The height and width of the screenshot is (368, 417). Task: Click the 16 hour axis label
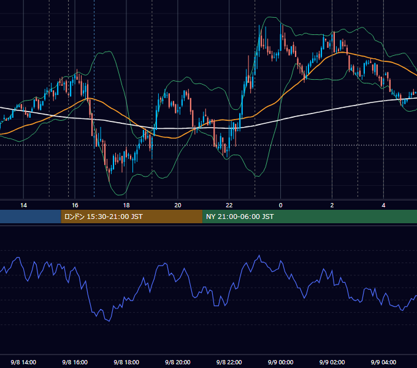tap(75, 205)
